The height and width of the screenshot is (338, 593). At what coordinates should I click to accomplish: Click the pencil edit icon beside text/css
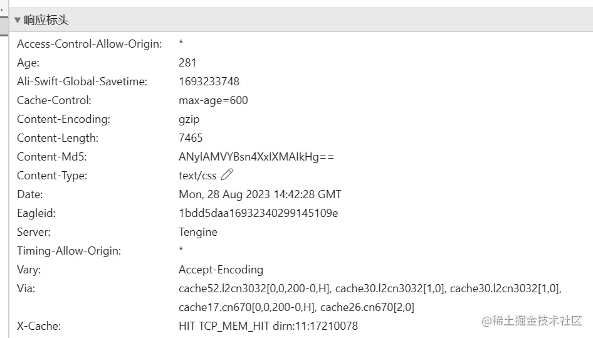coord(227,175)
